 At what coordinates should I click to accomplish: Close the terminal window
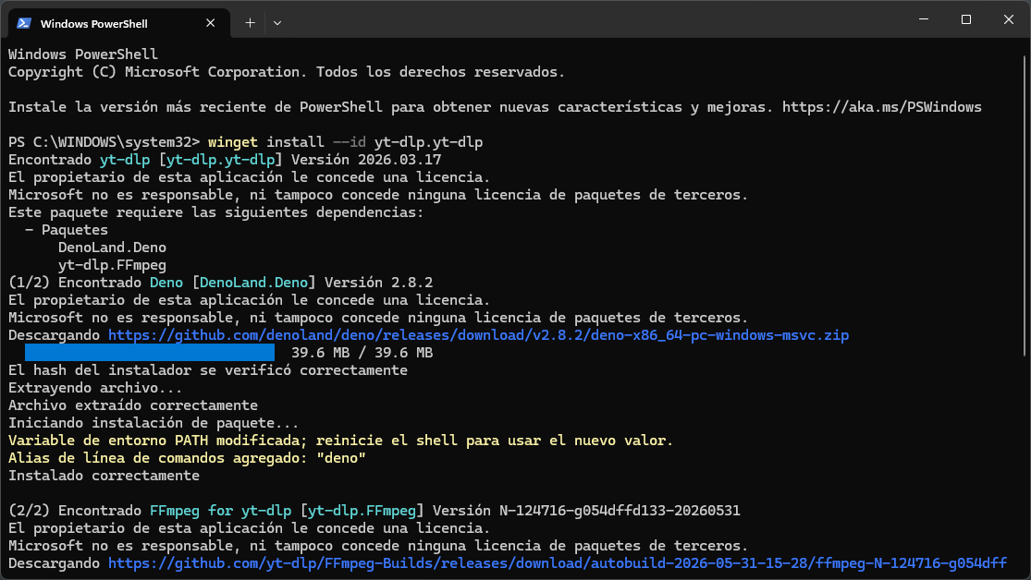[x=1009, y=19]
